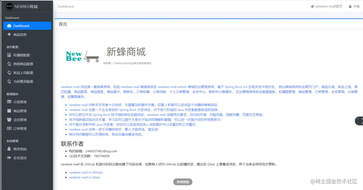Click the hand icon beside 新品上线配置

pos(9,73)
